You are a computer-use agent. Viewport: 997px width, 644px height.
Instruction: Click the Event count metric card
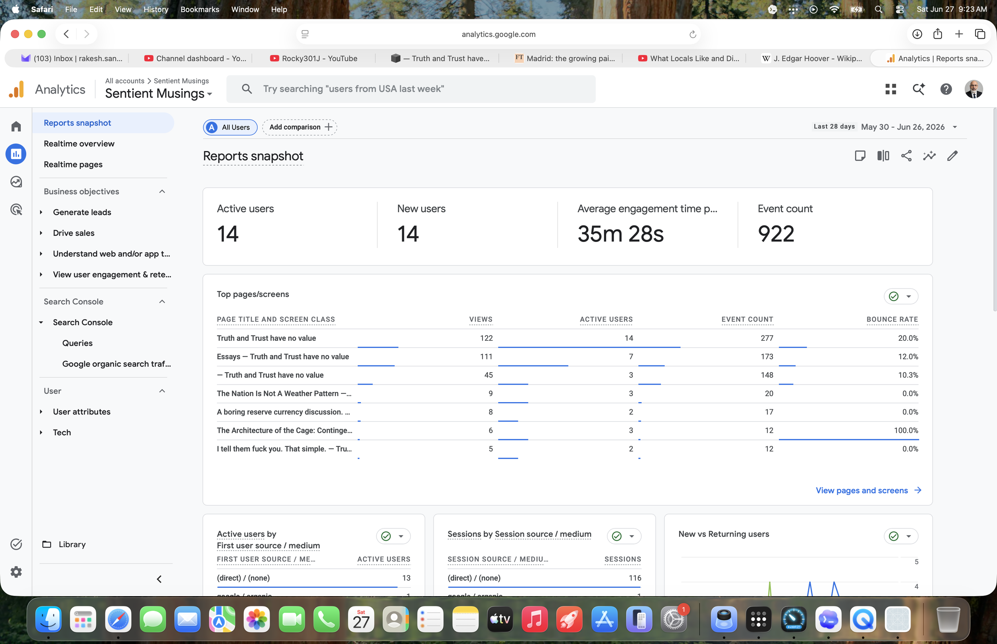point(835,226)
